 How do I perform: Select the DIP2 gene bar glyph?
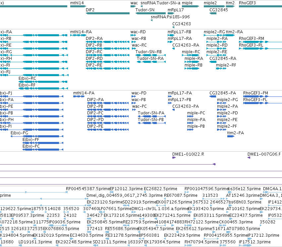click(108, 13)
